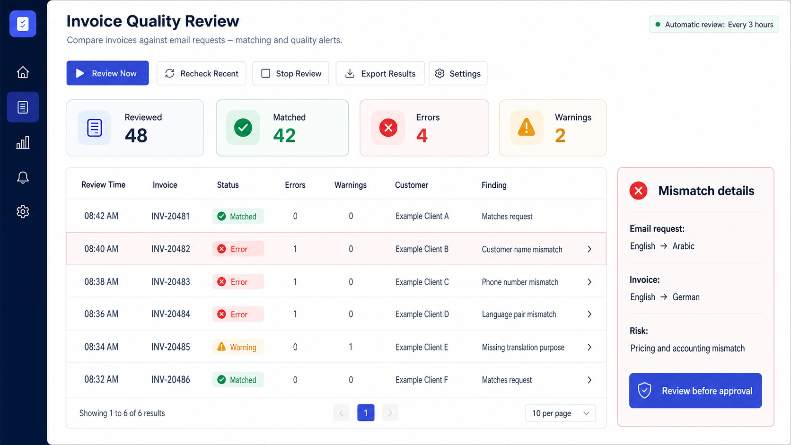The image size is (791, 445).
Task: Click the document icon in Reviewed card
Action: point(95,128)
